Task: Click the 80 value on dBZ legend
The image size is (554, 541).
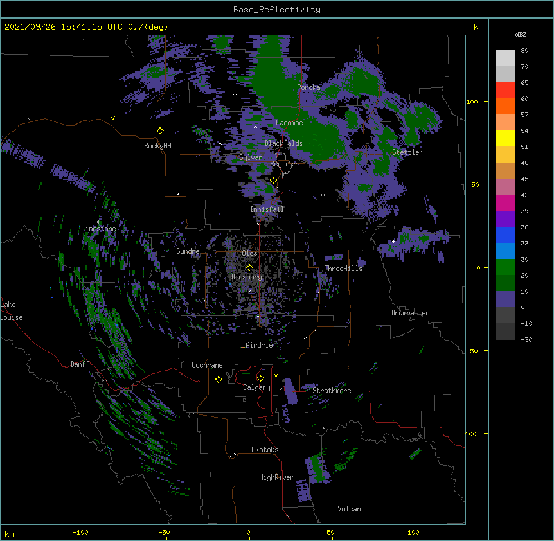Action: [524, 51]
